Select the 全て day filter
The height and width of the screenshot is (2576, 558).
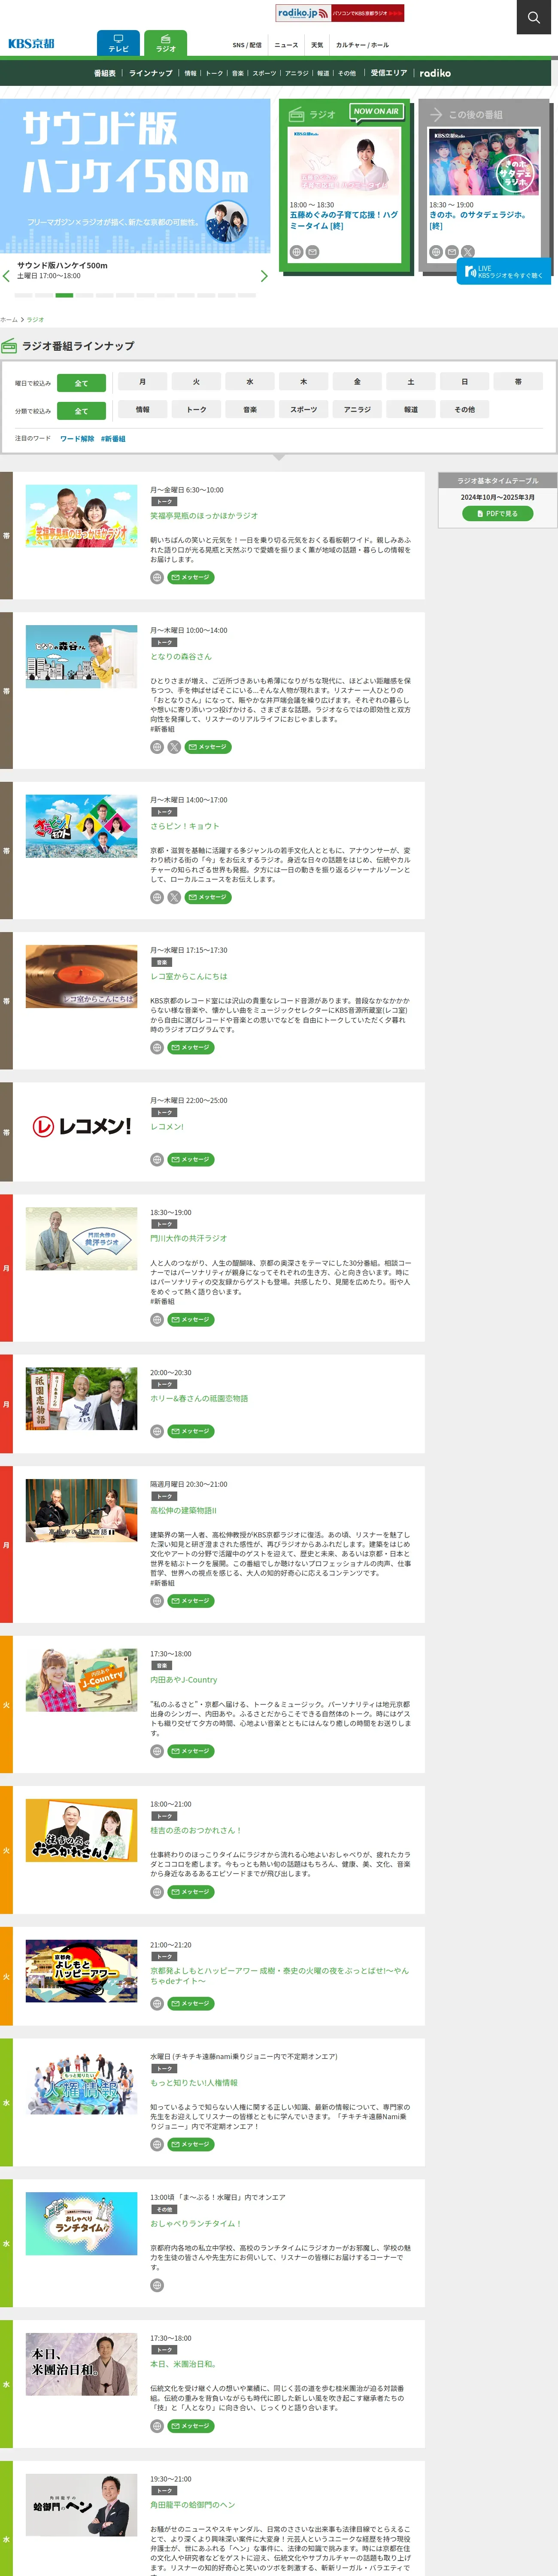pyautogui.click(x=81, y=383)
